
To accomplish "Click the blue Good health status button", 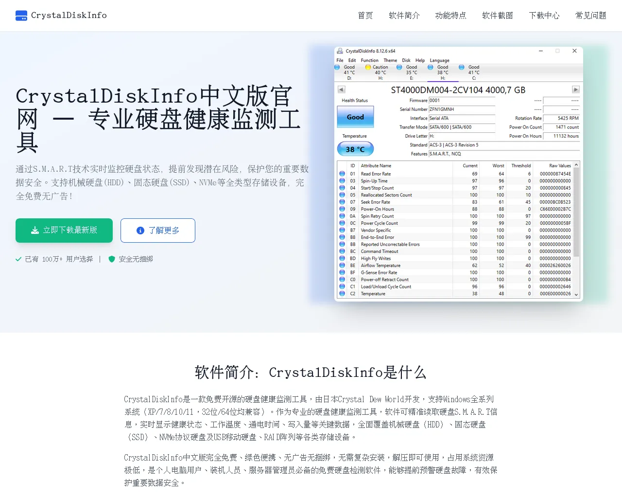I will tap(355, 117).
